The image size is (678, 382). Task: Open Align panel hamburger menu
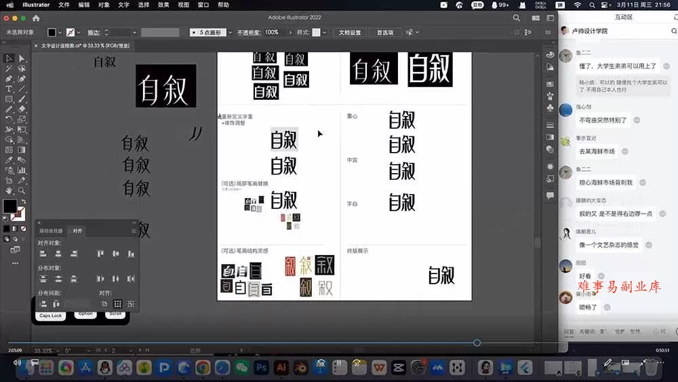click(x=134, y=231)
